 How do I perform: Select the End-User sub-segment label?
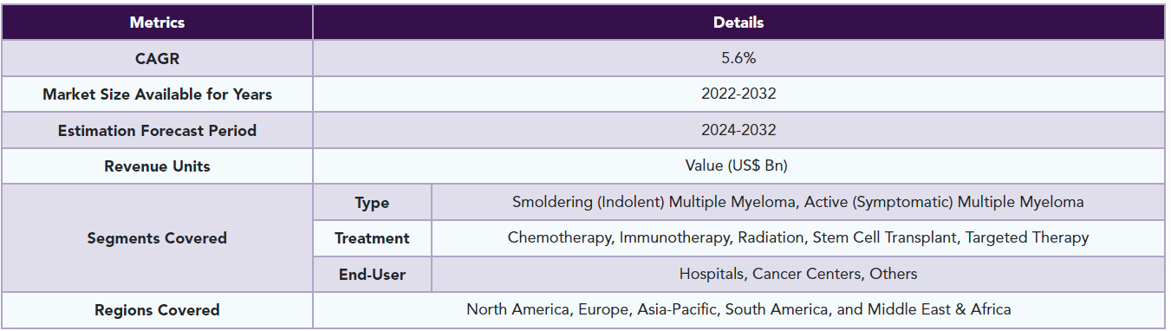(372, 275)
